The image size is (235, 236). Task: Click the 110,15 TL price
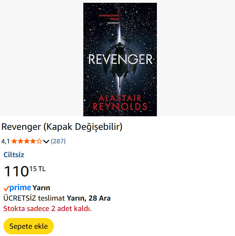coord(25,171)
